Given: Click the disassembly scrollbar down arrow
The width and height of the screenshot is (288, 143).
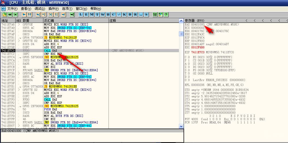Looking at the screenshot, I should pos(181,126).
